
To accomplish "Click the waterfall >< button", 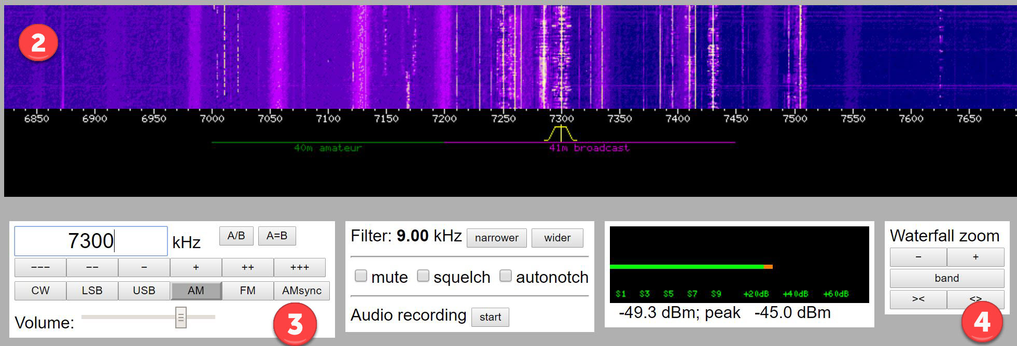I will coord(918,299).
